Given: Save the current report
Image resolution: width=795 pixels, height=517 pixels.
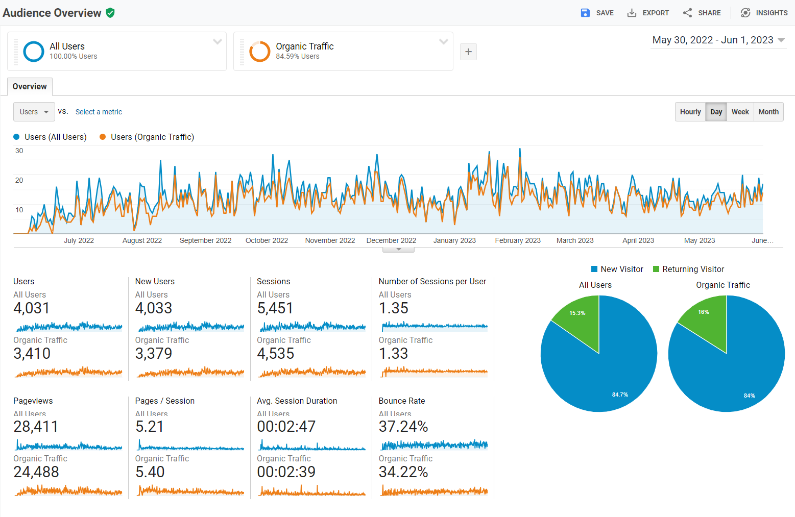Looking at the screenshot, I should point(597,13).
